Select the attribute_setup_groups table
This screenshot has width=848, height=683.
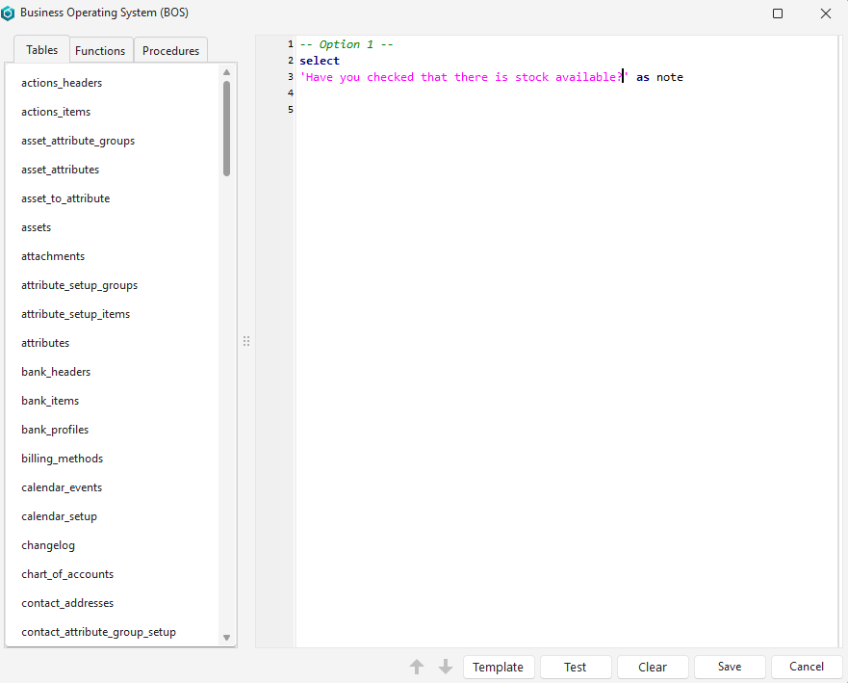pos(80,285)
